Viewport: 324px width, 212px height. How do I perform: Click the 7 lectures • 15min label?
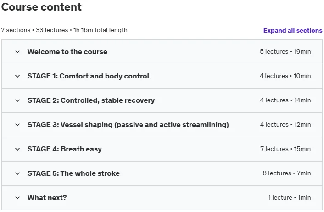(285, 149)
